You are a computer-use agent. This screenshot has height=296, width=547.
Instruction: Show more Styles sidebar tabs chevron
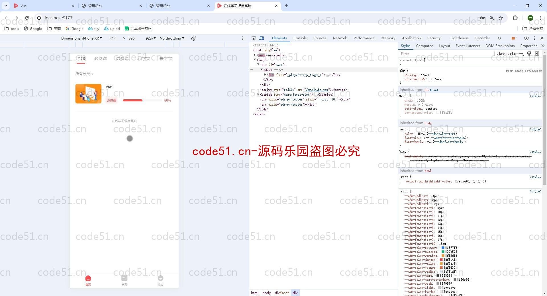[x=543, y=46]
